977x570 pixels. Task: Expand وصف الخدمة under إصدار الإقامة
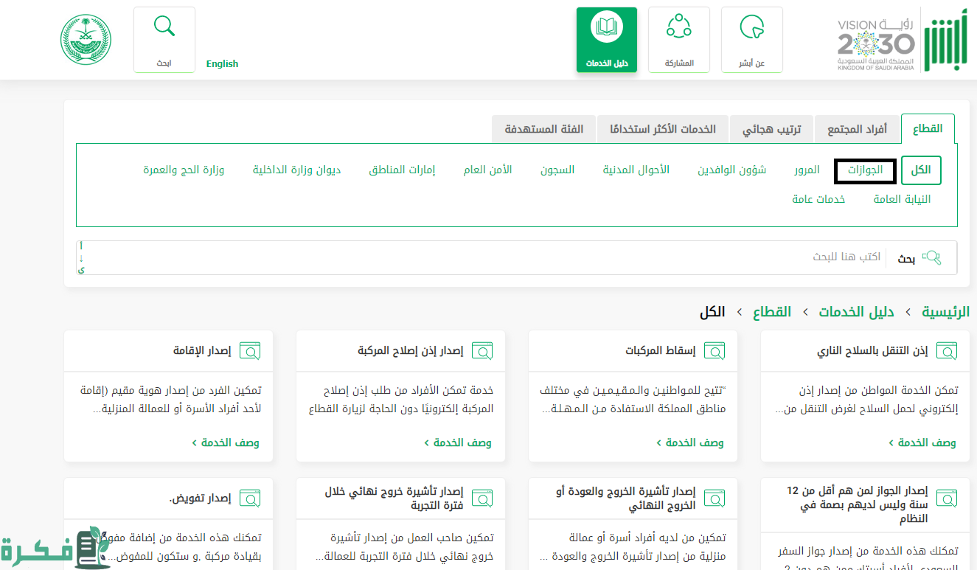tap(225, 442)
